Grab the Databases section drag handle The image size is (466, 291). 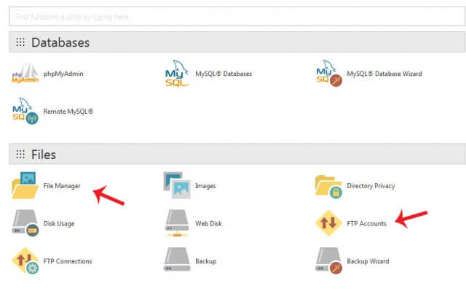pyautogui.click(x=20, y=42)
